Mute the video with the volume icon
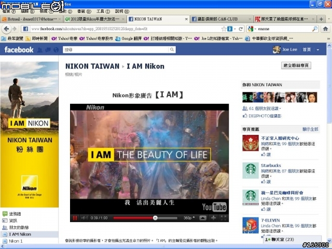Viewport: 332px width, 249px height. 84,218
